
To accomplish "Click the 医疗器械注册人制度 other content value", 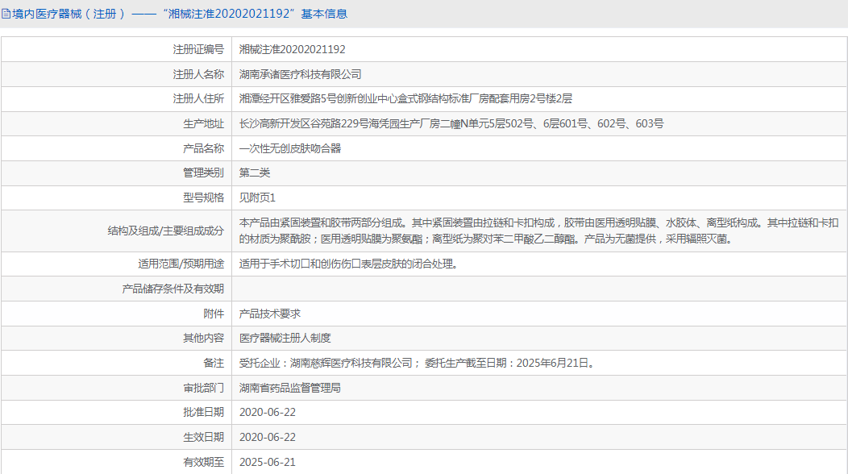I will click(285, 338).
